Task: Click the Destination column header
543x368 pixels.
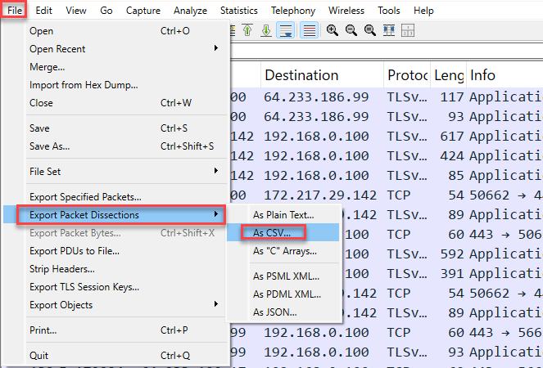Action: pyautogui.click(x=301, y=75)
